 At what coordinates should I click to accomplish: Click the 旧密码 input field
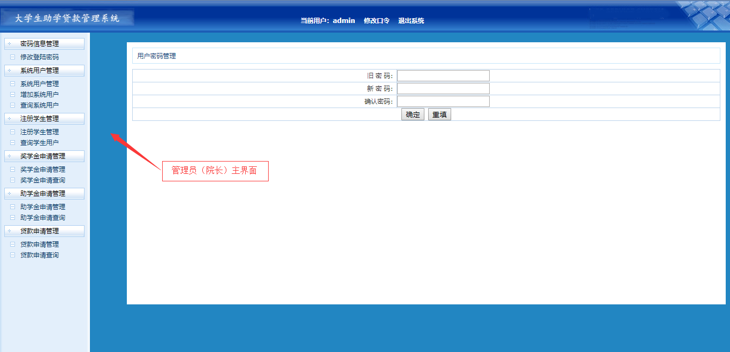(443, 76)
